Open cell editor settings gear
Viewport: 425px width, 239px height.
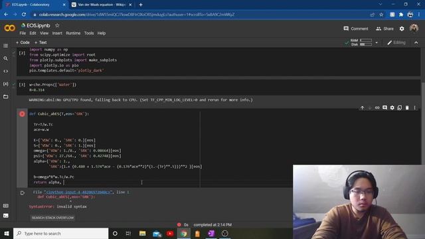pos(392,108)
